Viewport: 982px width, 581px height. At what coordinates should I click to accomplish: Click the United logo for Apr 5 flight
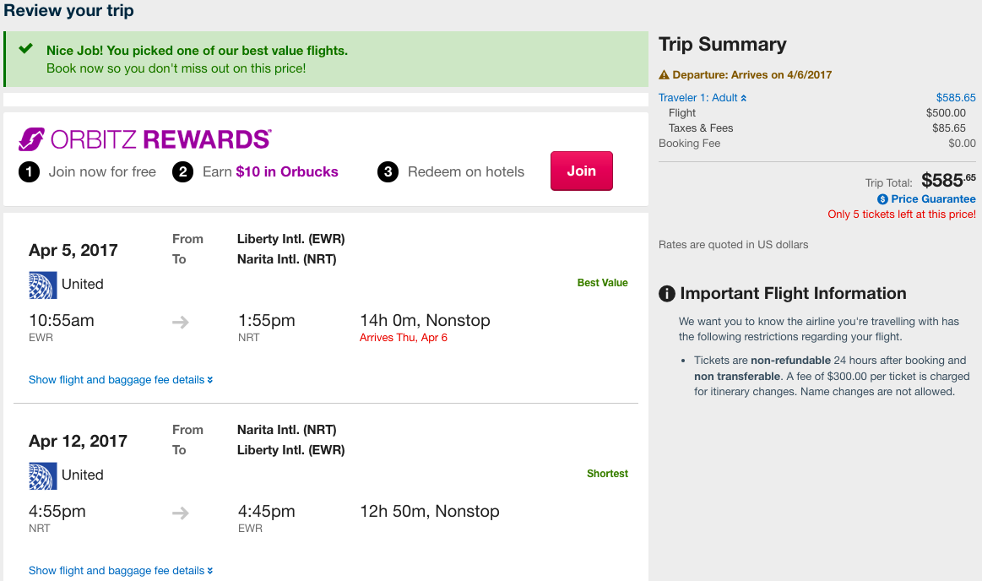(42, 285)
